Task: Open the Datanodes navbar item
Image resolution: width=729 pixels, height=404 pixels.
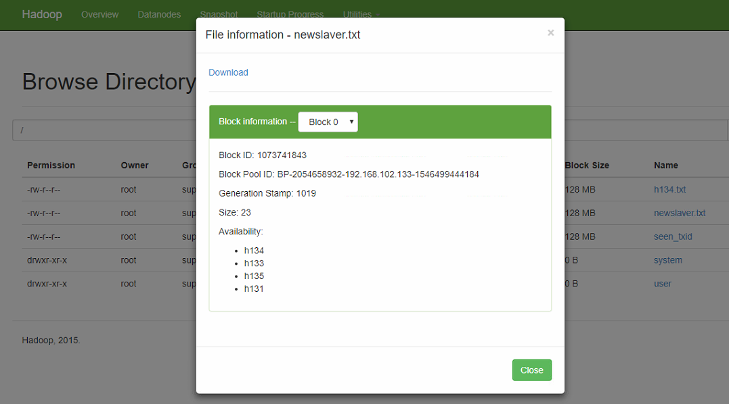Action: (159, 14)
